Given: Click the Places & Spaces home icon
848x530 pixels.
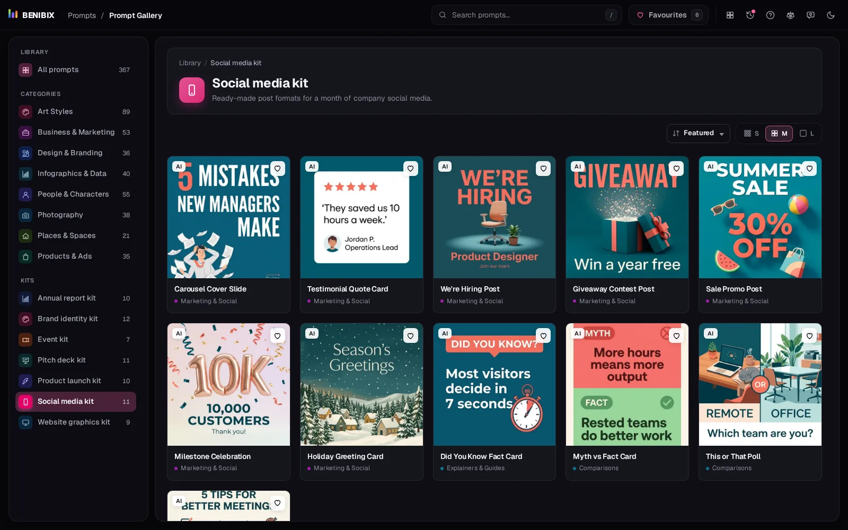Looking at the screenshot, I should pos(25,236).
